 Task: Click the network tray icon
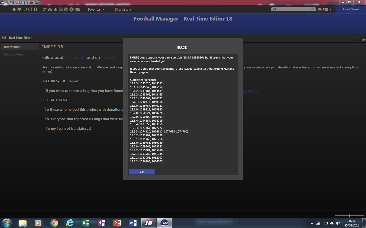[x=326, y=223]
